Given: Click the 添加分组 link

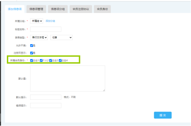Looking at the screenshot, I should [x=50, y=21].
